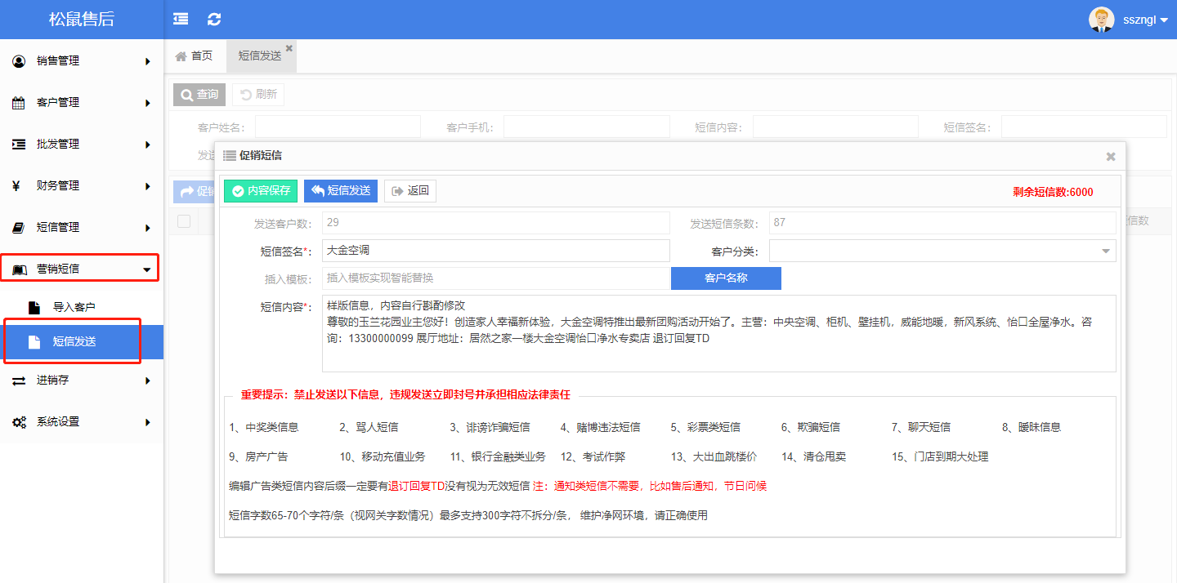Click the 财务管理 yen icon
The width and height of the screenshot is (1177, 583).
pos(17,185)
